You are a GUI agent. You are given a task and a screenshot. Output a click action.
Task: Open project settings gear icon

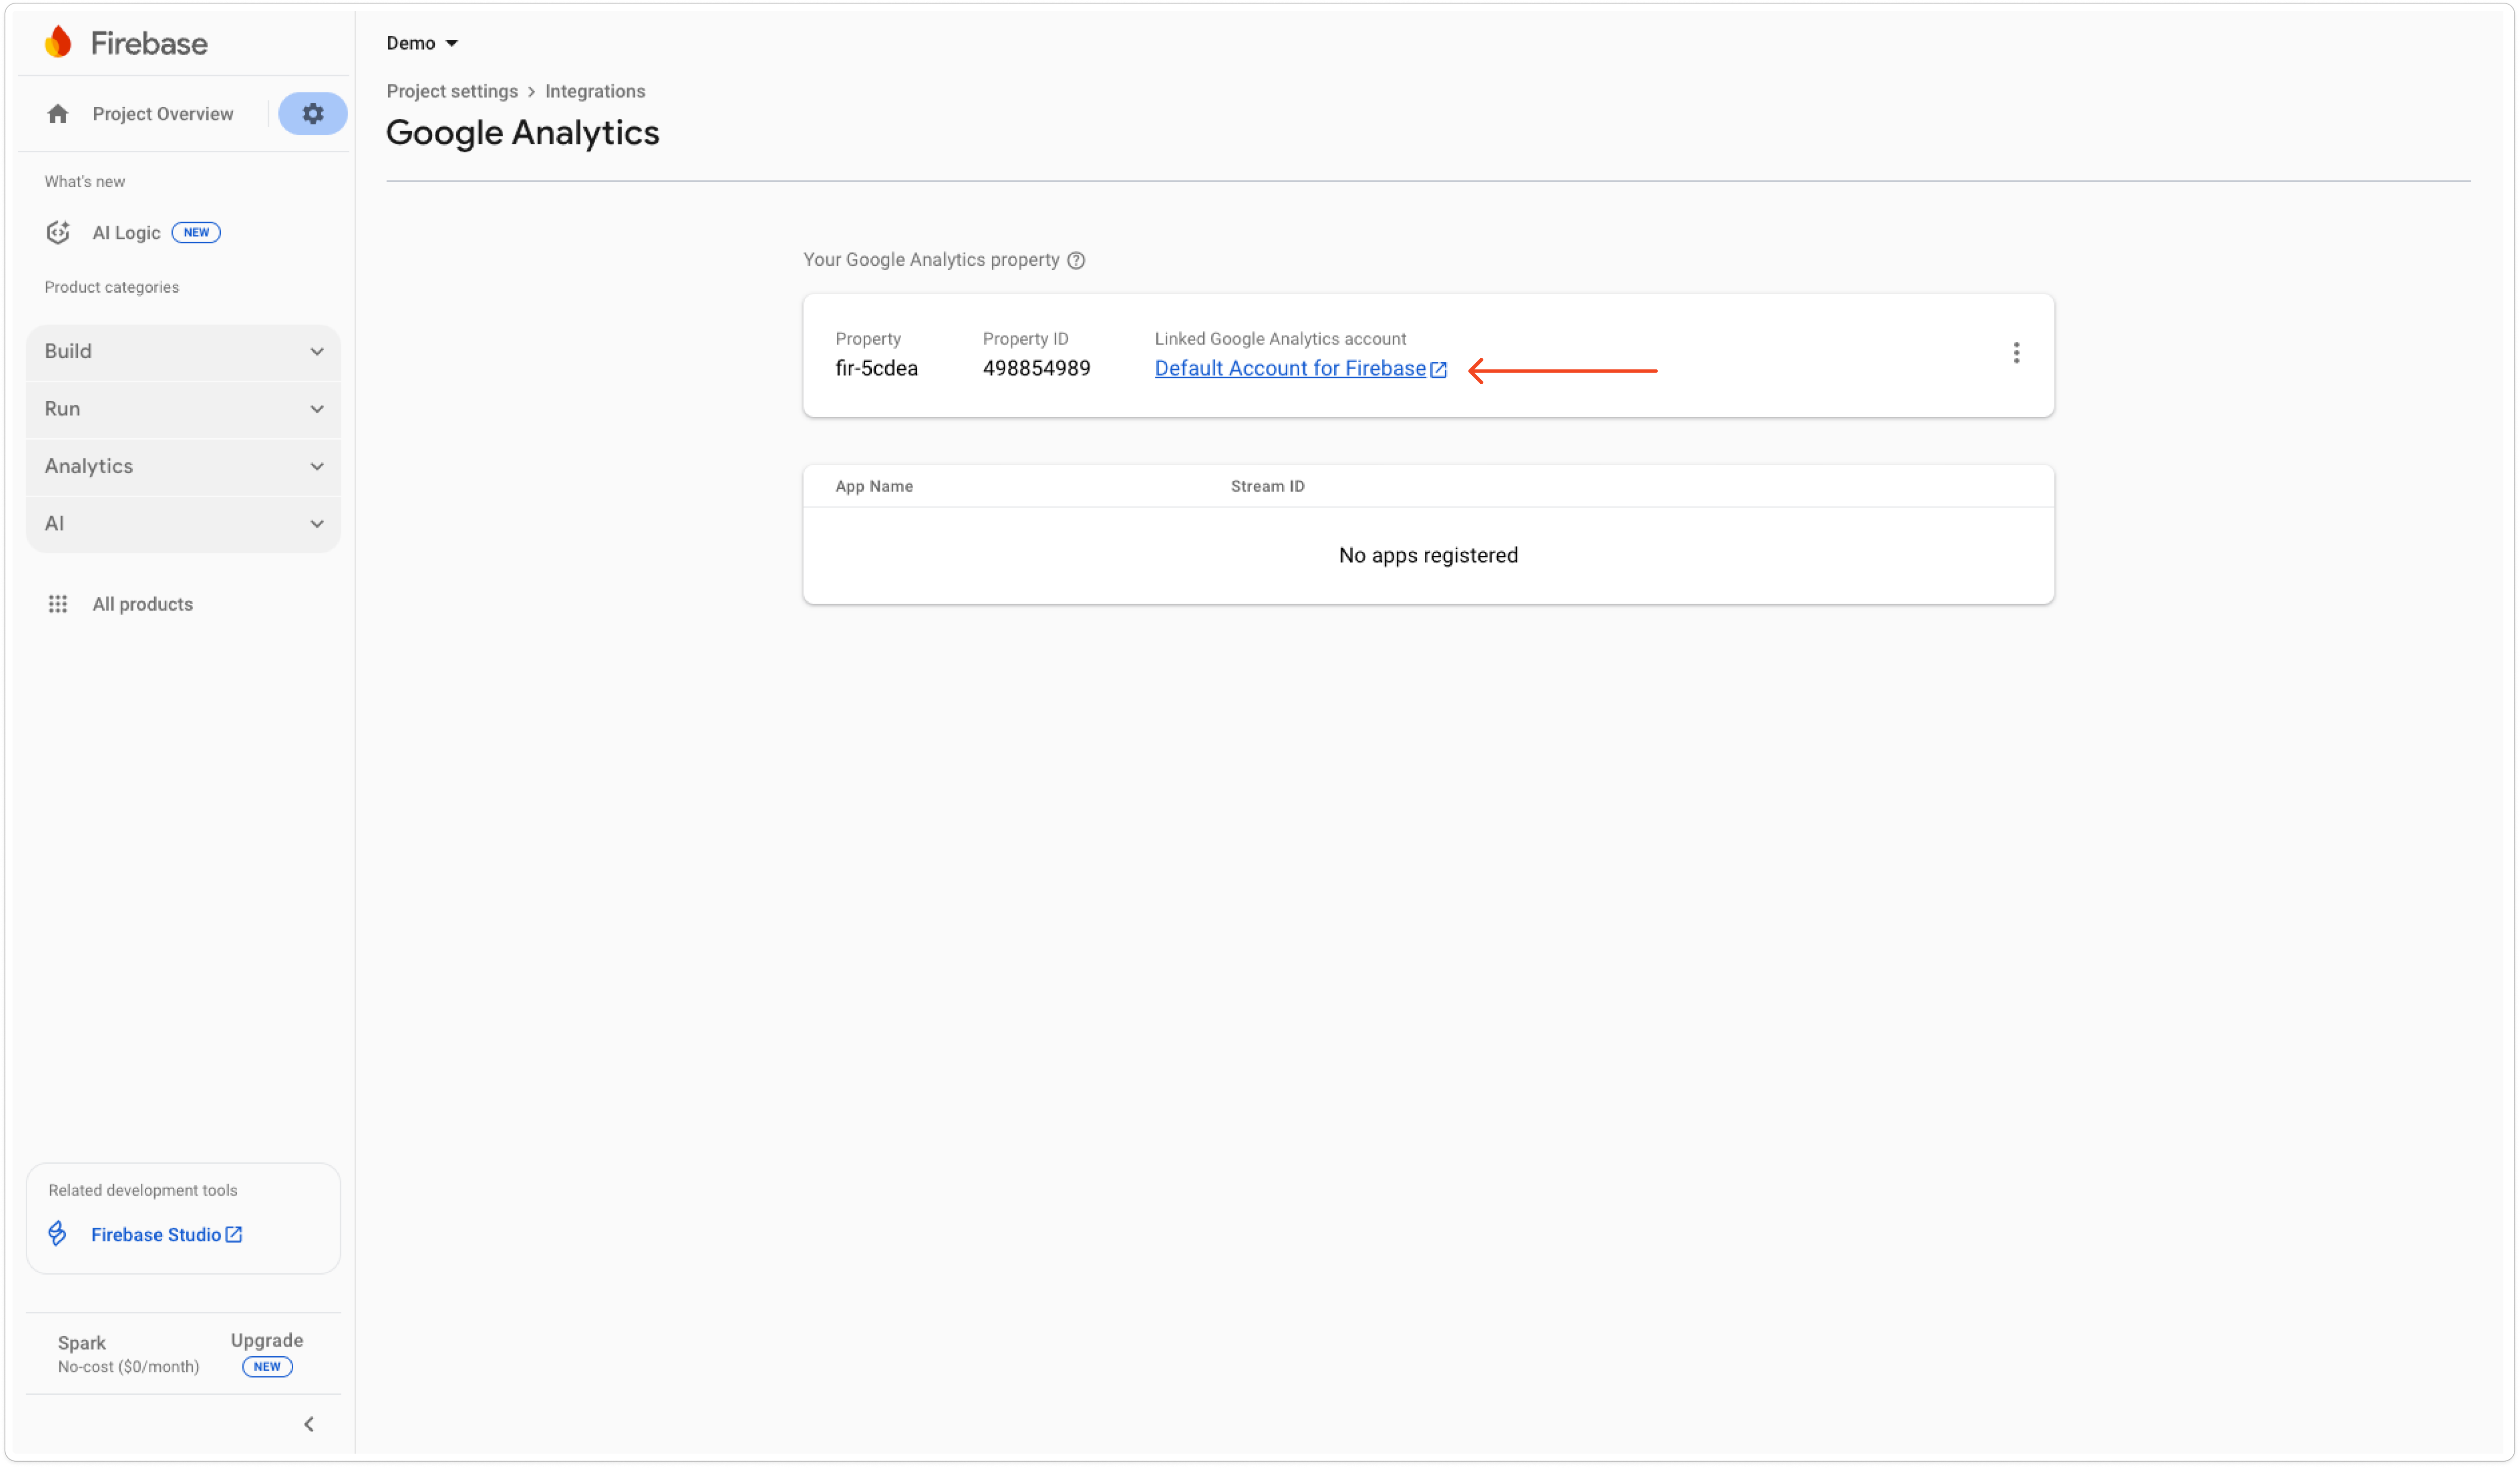point(313,114)
